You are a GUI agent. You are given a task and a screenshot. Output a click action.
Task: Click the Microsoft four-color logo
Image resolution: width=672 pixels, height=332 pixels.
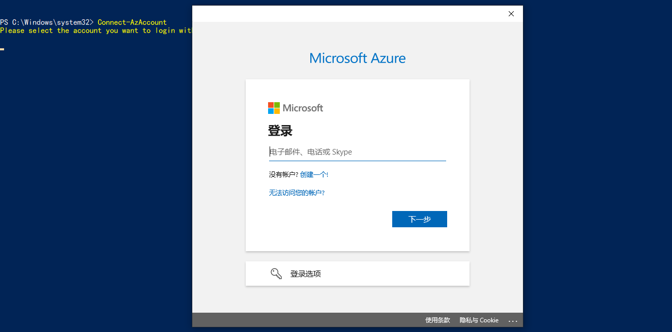pyautogui.click(x=274, y=108)
